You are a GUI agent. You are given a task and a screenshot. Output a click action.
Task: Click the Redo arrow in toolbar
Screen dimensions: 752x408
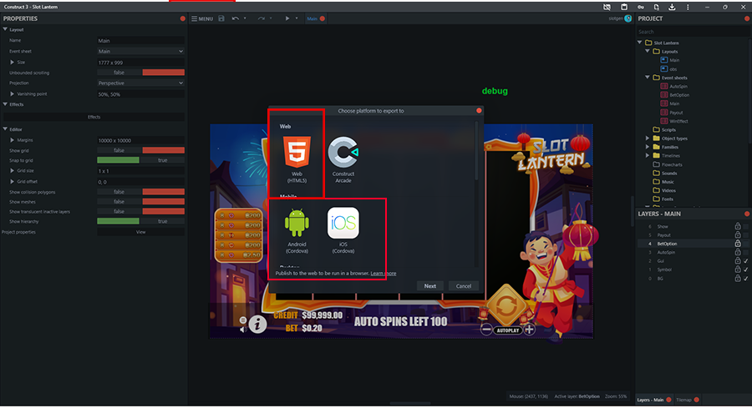click(261, 18)
